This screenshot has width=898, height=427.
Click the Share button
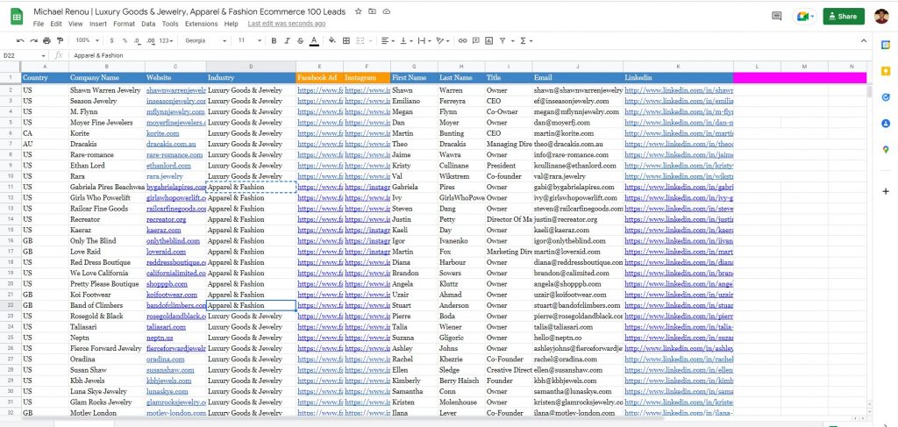pyautogui.click(x=844, y=17)
